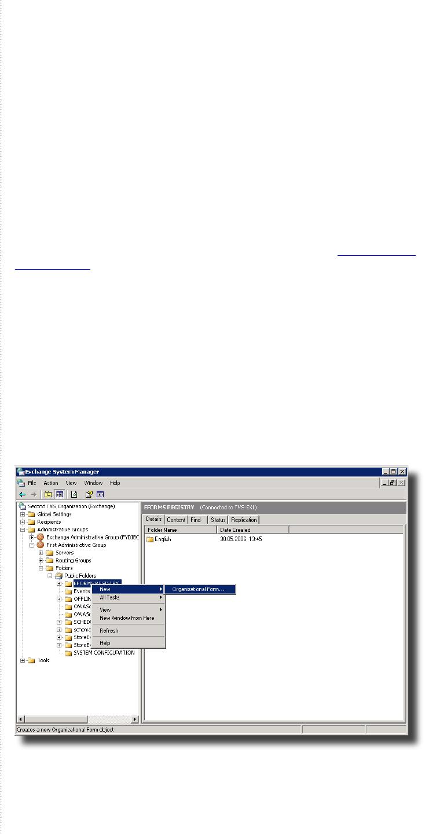Open the File menu
This screenshot has width=425, height=834.
click(32, 483)
